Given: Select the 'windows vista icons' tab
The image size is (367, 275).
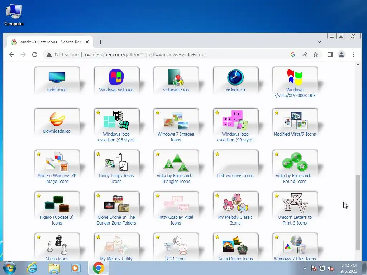Looking at the screenshot, I should coord(49,42).
